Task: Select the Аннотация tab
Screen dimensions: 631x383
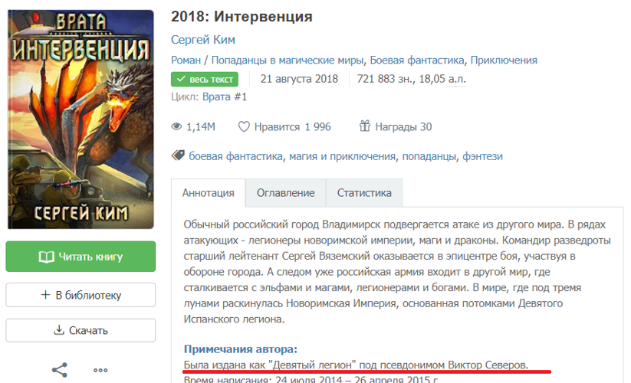Action: pyautogui.click(x=208, y=193)
